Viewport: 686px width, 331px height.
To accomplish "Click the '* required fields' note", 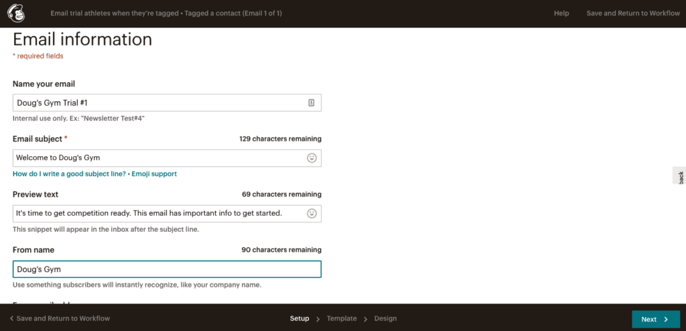I will (x=38, y=56).
